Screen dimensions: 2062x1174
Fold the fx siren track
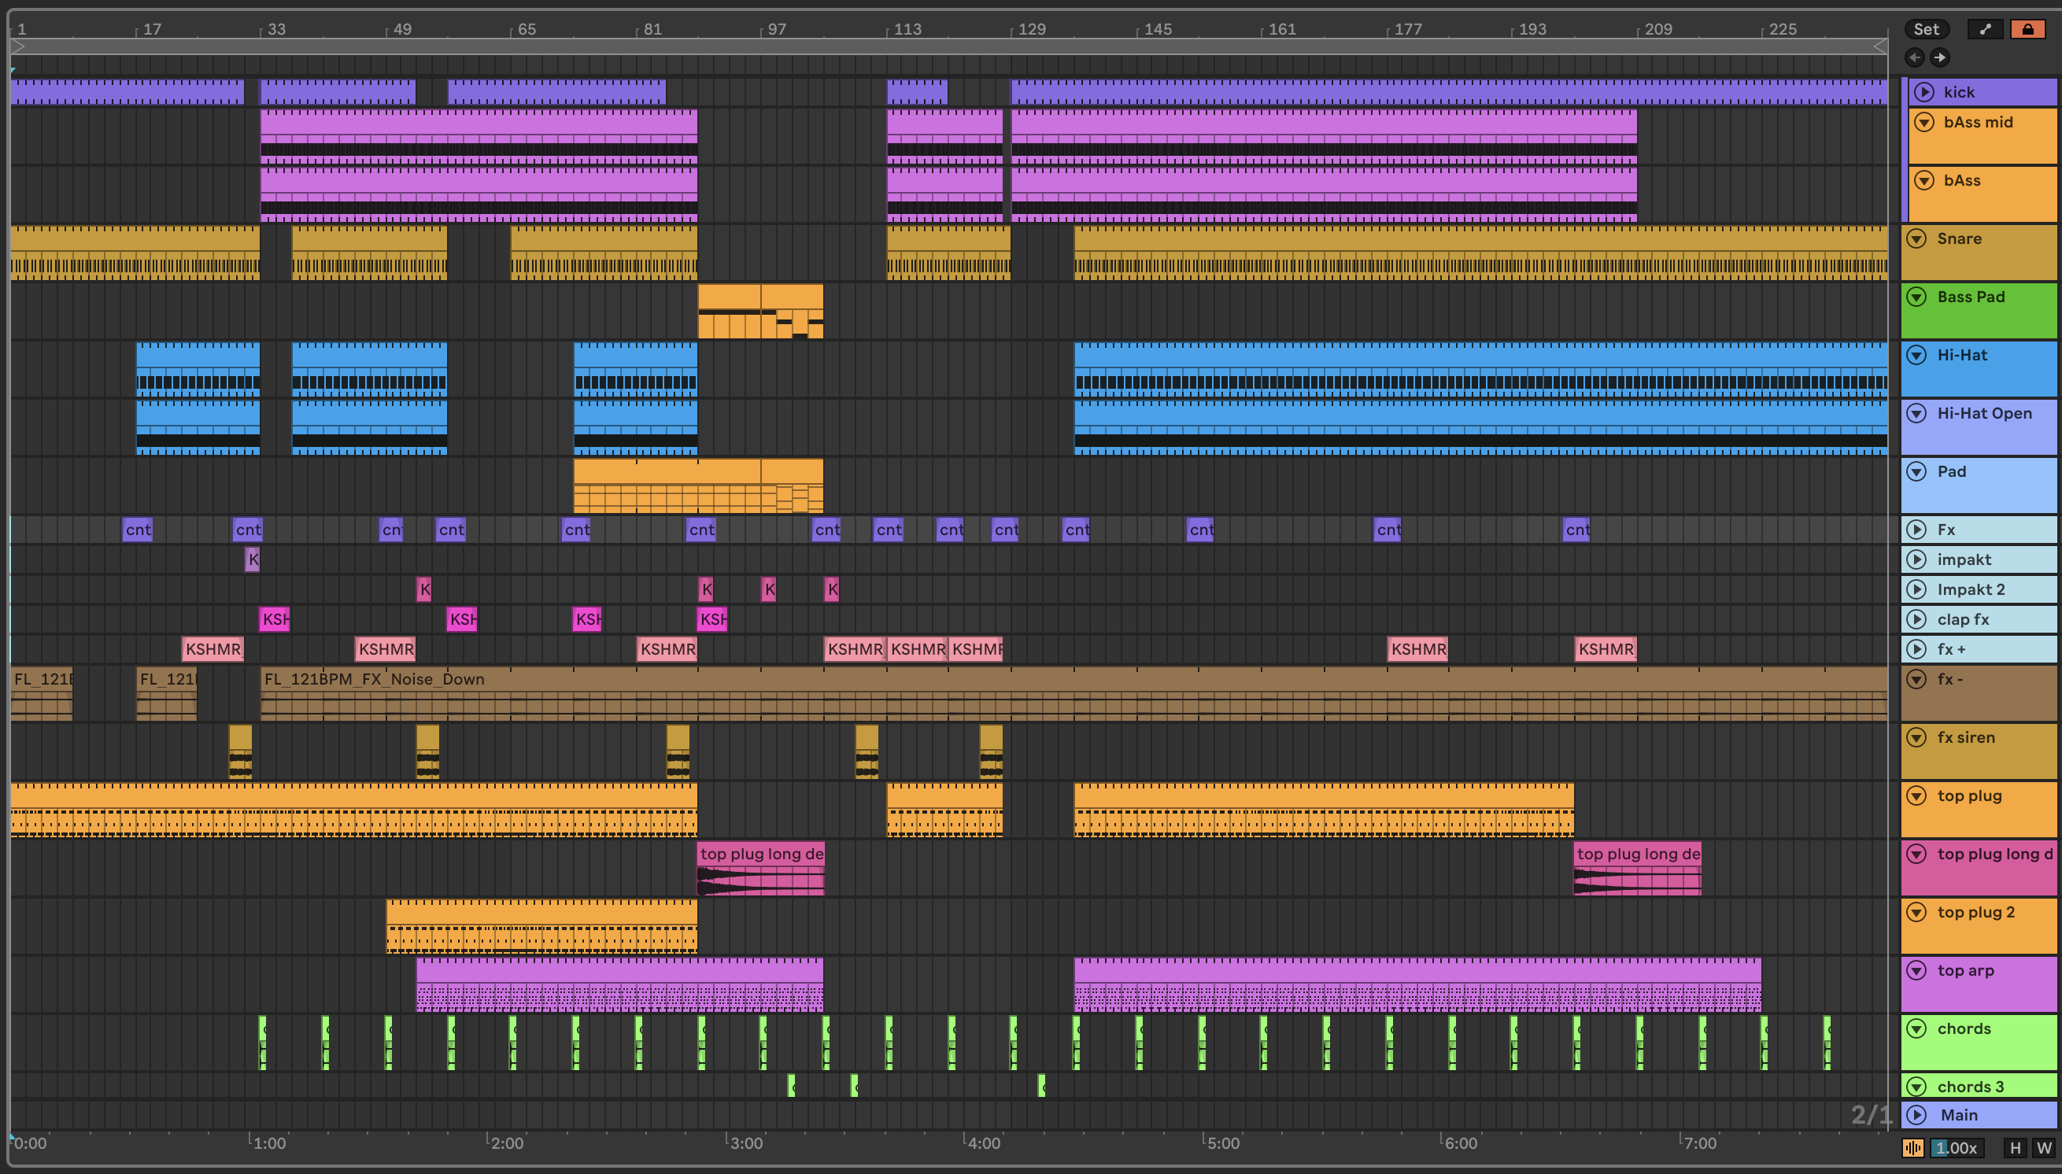click(x=1917, y=738)
